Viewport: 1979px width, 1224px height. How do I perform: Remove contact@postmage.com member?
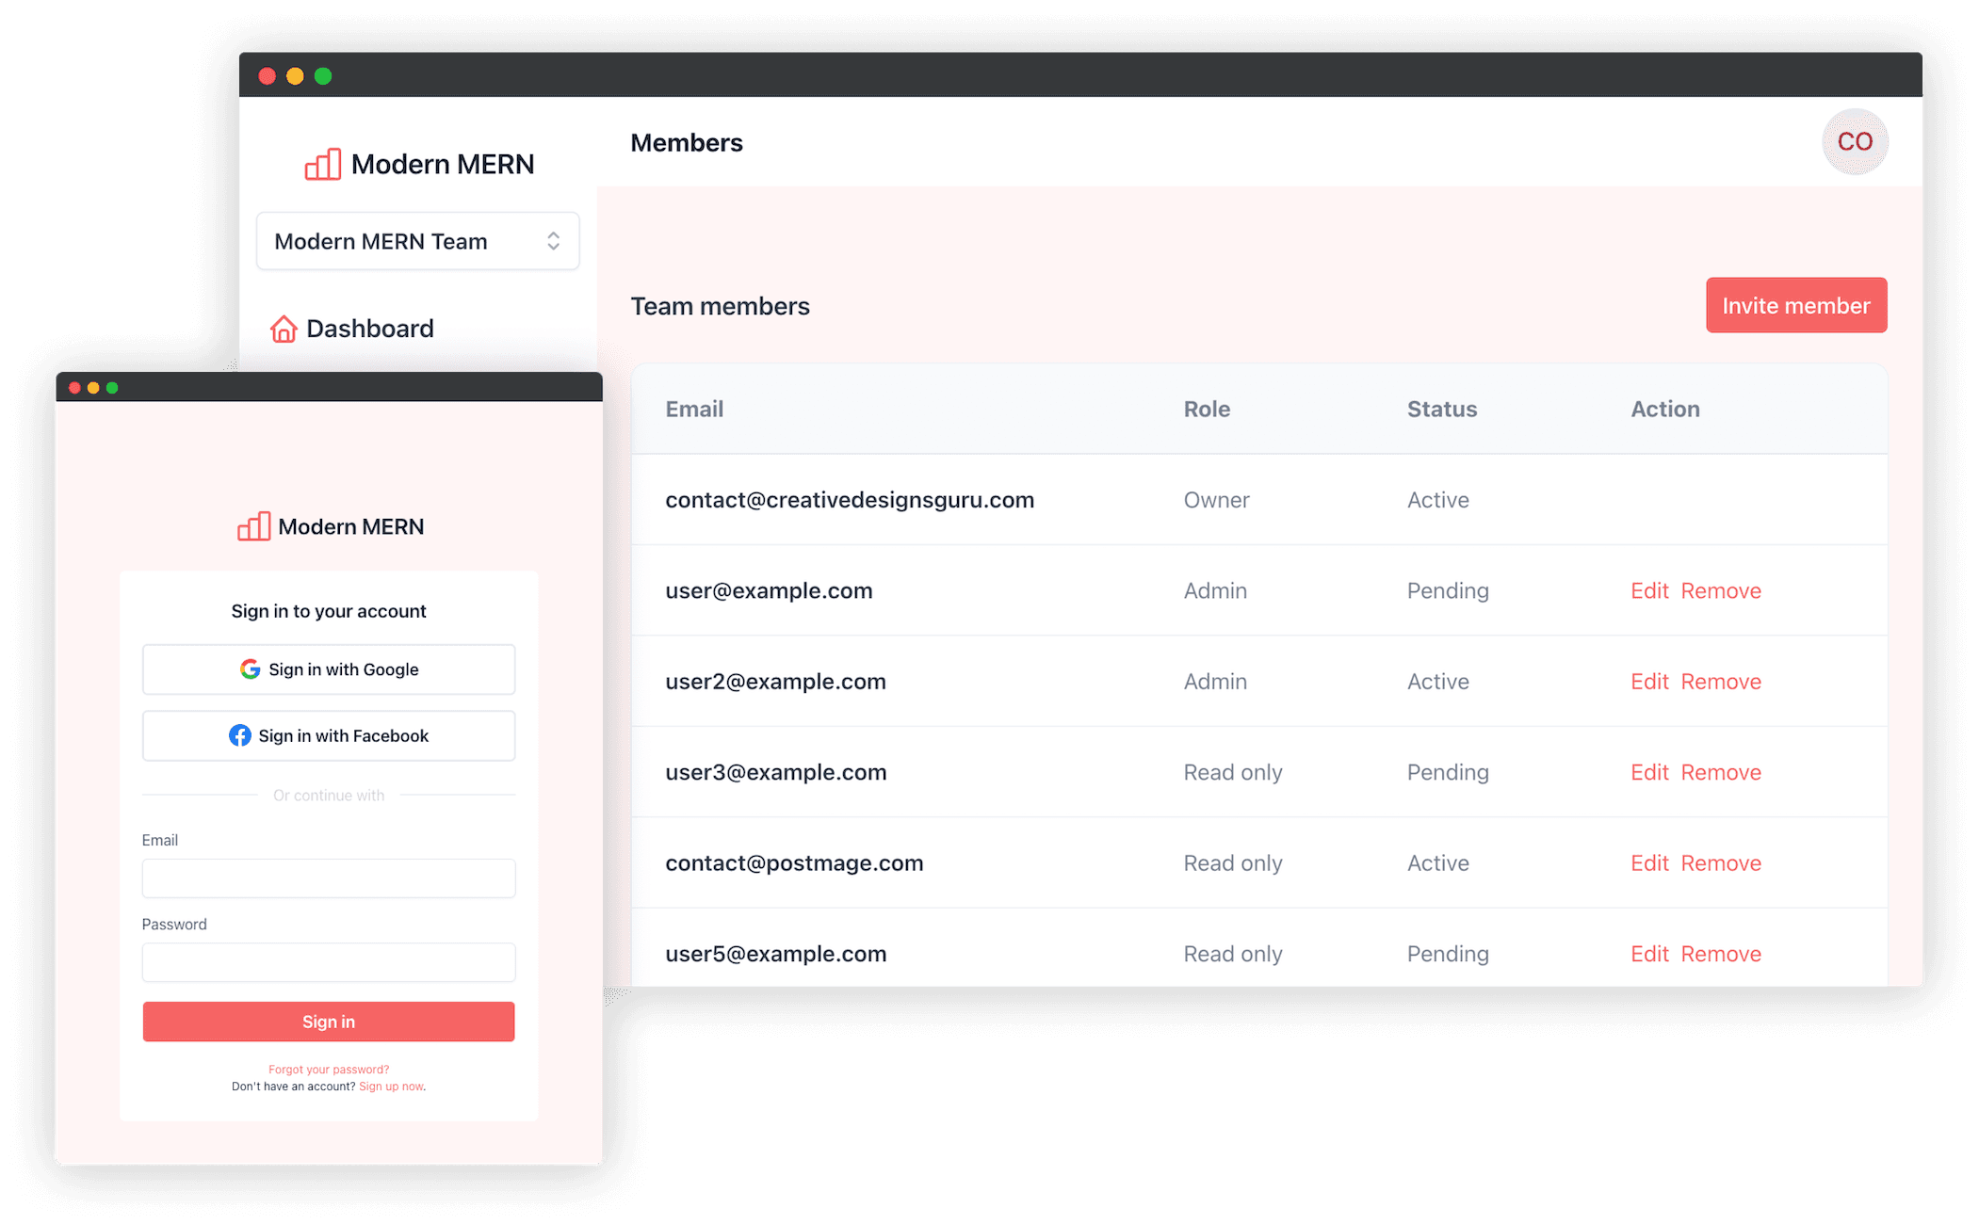point(1720,863)
